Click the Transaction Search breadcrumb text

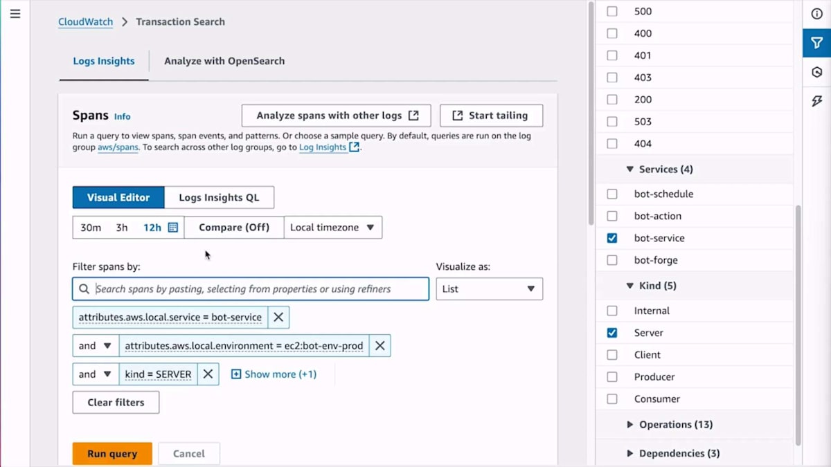coord(180,21)
